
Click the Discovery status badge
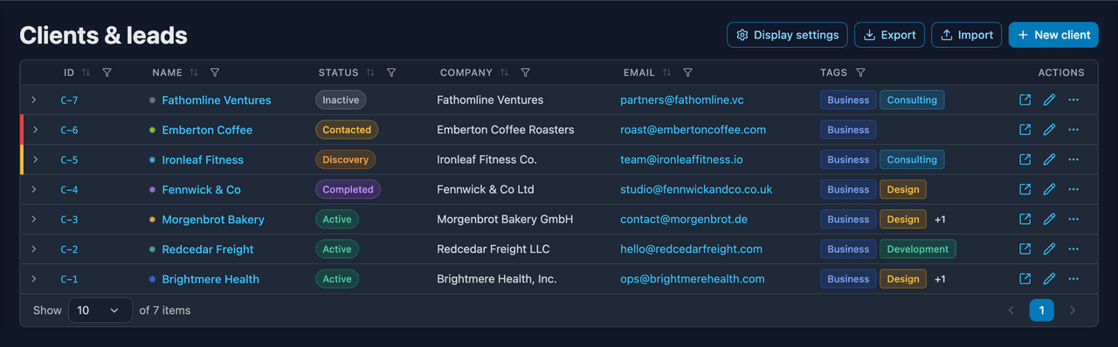coord(346,160)
